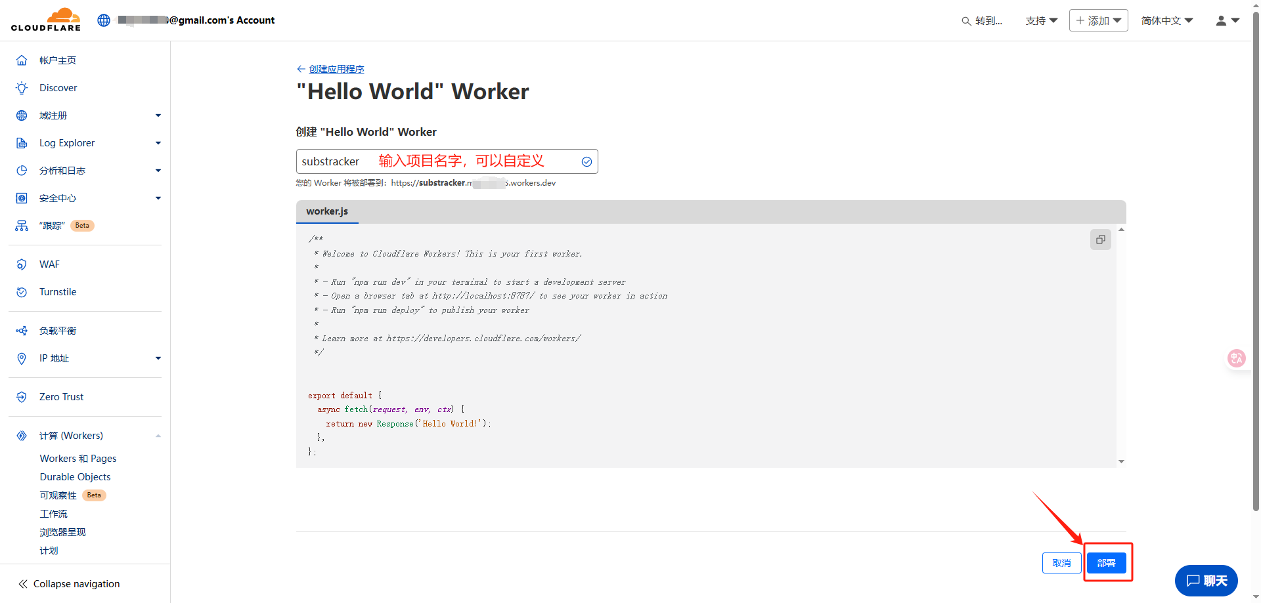The image size is (1261, 603).
Task: Click the code editor scroll down arrow
Action: 1121,462
